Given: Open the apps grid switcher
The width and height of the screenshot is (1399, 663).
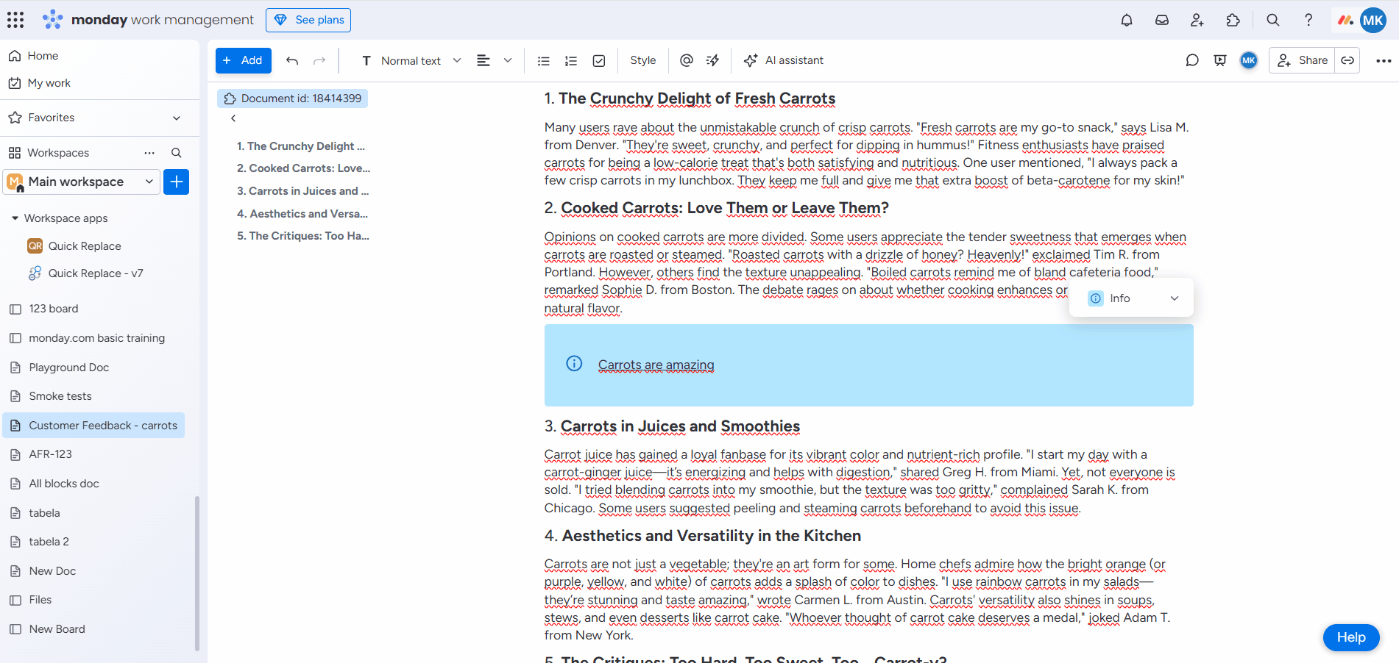Looking at the screenshot, I should pos(15,20).
